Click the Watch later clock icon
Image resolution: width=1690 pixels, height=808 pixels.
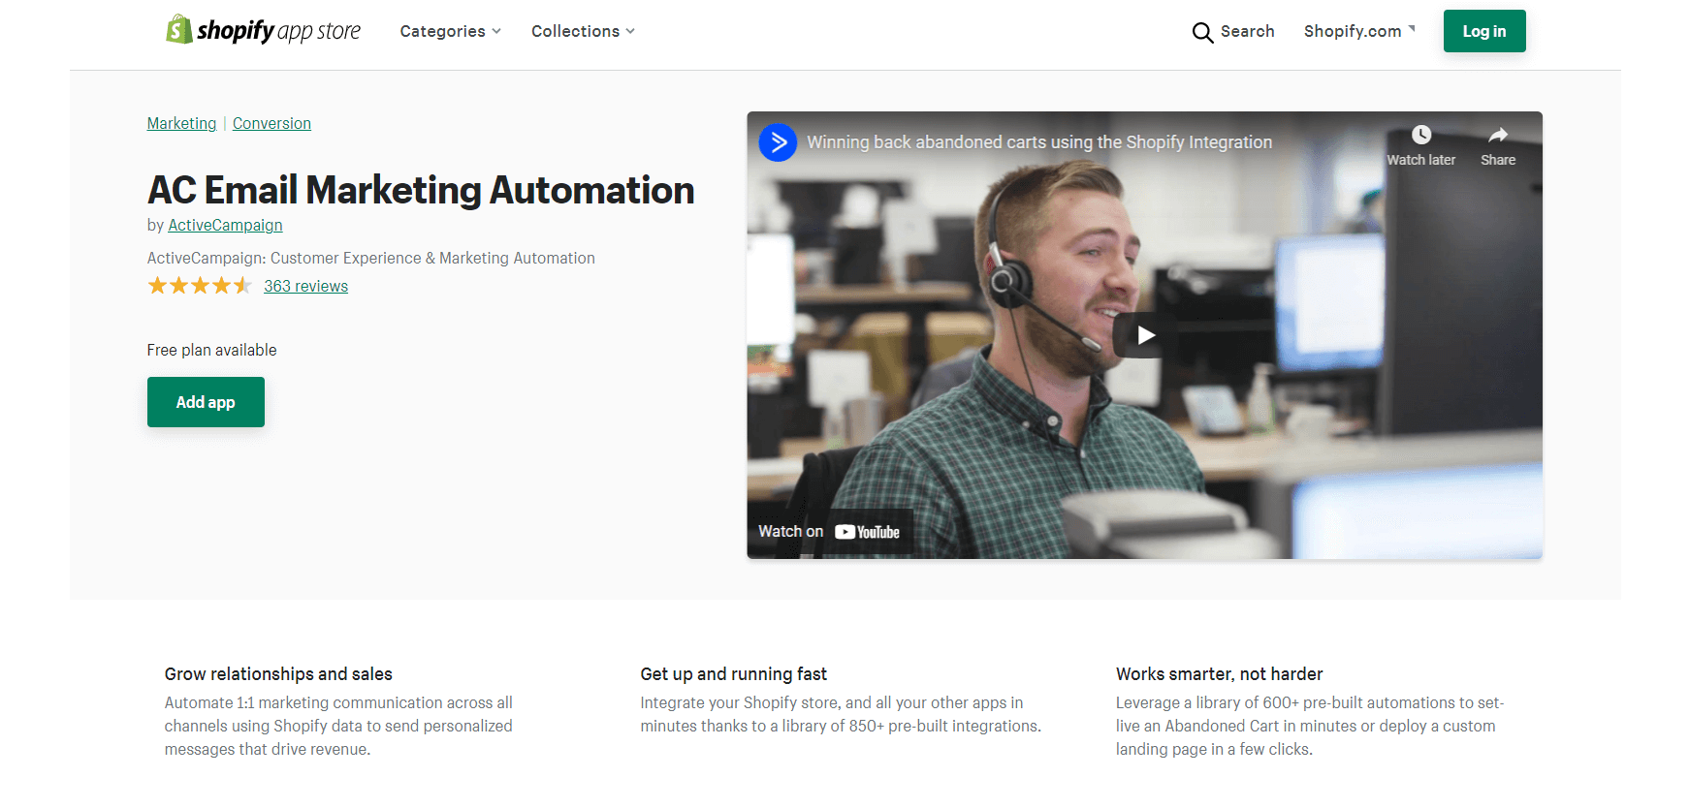tap(1420, 135)
